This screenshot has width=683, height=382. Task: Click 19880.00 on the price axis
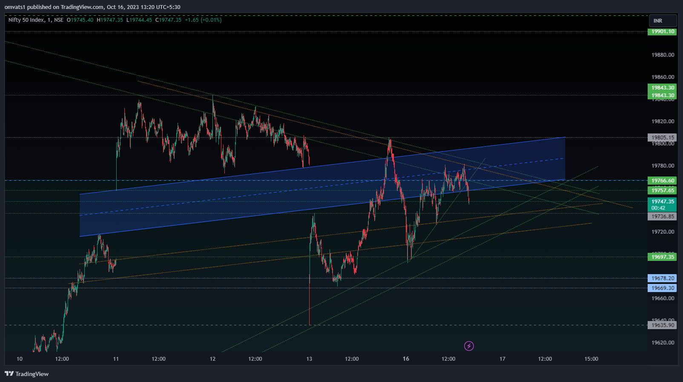pyautogui.click(x=663, y=55)
